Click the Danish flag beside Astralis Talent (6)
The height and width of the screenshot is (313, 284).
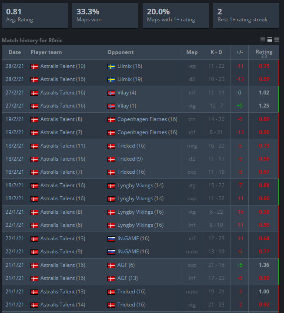[x=34, y=225]
